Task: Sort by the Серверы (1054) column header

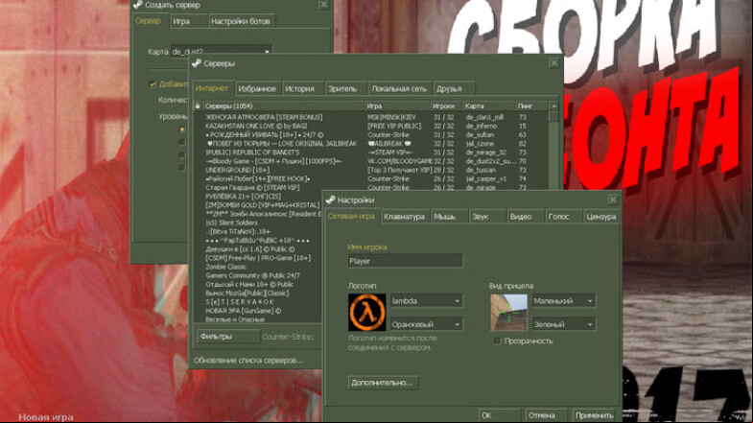Action: [x=282, y=106]
